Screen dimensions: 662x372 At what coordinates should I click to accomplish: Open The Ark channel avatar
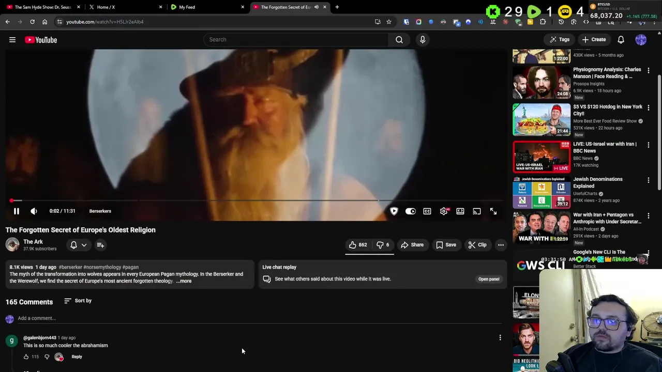point(12,244)
